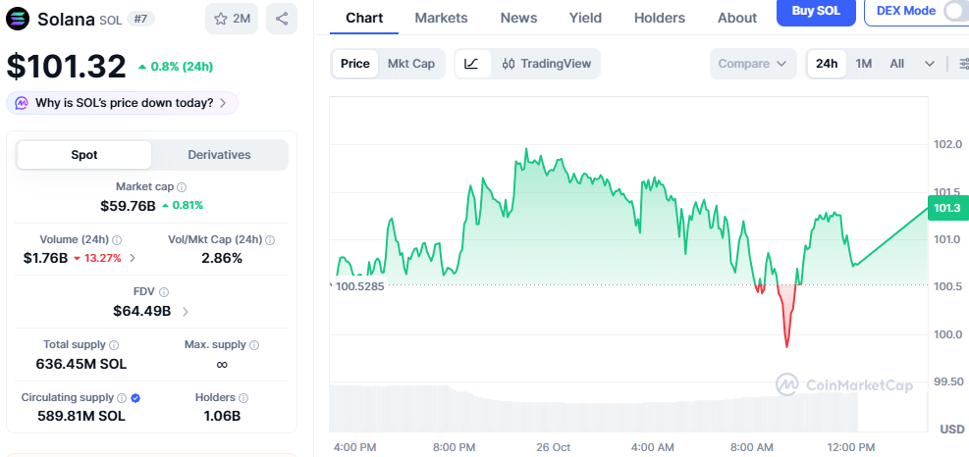
Task: Click the 0.8% (24h) change indicator
Action: pyautogui.click(x=176, y=67)
